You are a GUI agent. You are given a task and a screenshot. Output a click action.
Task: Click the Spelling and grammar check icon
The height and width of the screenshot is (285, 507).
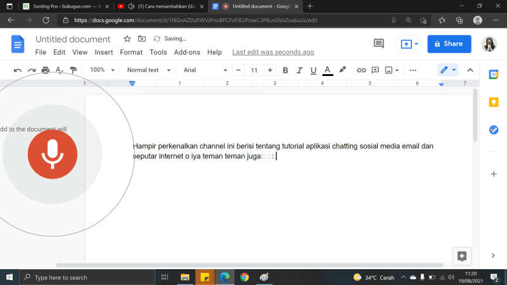(59, 70)
